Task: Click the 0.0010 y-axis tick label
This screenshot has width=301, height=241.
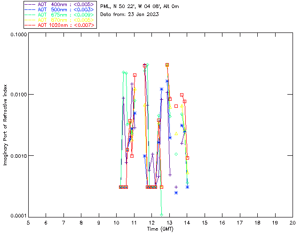Action: 18,156
